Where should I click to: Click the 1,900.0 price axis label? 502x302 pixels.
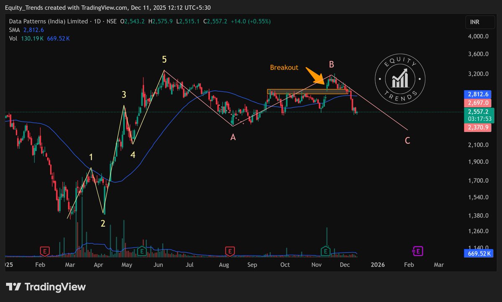tap(479, 162)
